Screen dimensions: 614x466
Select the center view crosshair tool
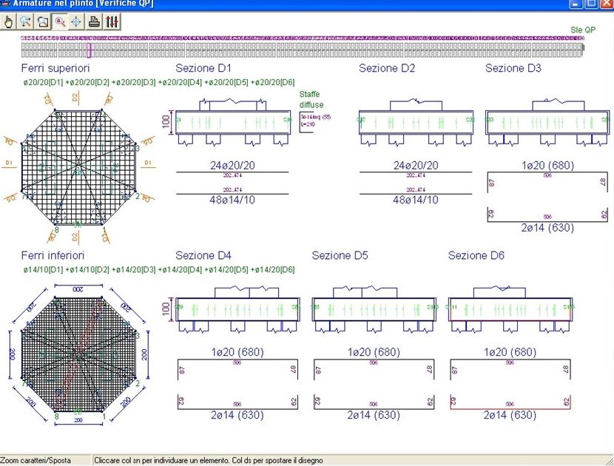(76, 22)
